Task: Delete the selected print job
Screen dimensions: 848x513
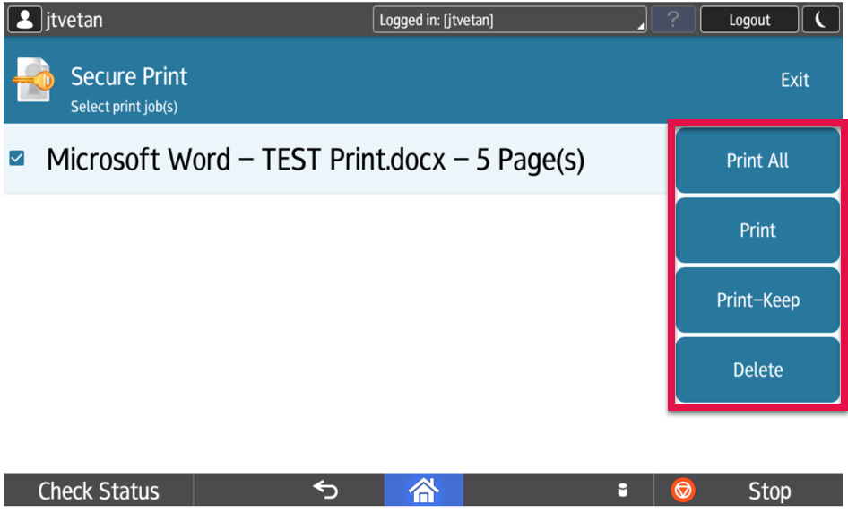Action: (x=757, y=370)
